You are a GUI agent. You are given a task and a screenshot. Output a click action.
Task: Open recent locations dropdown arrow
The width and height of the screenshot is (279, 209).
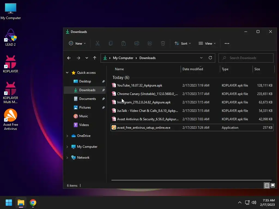87,58
